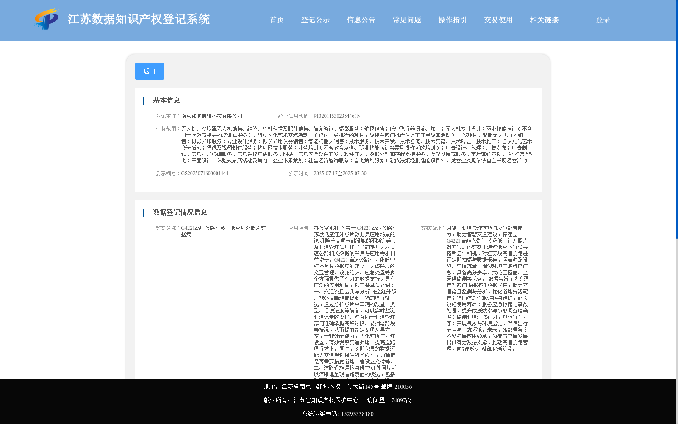This screenshot has width=678, height=424.
Task: Click the 版权所有 江苏省知识产权保护中心 text
Action: pos(311,400)
